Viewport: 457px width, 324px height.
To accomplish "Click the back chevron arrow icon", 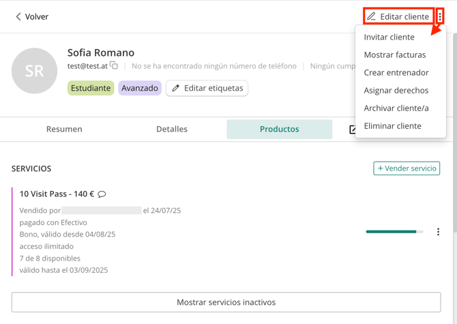I will pos(18,16).
